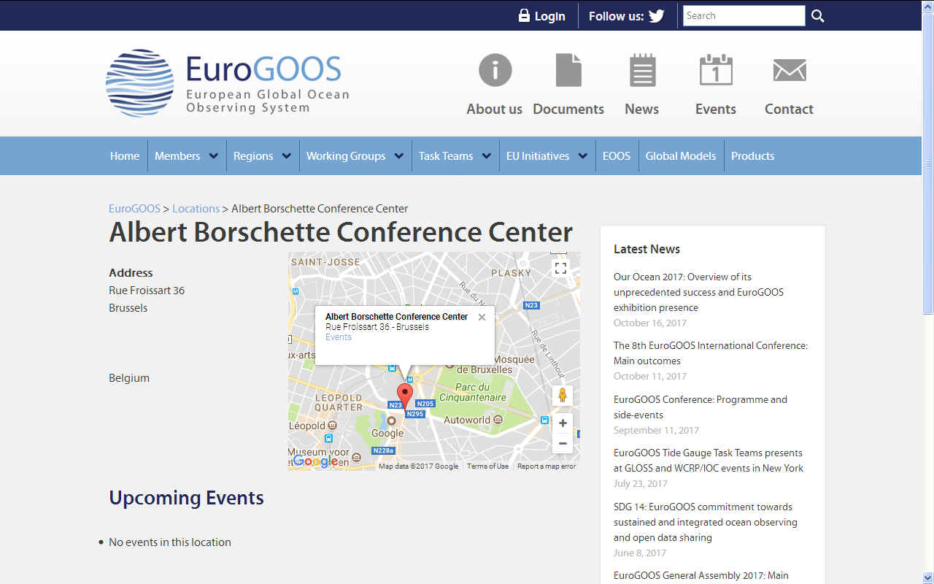Zoom in on the map
The width and height of the screenshot is (934, 584).
pyautogui.click(x=563, y=423)
